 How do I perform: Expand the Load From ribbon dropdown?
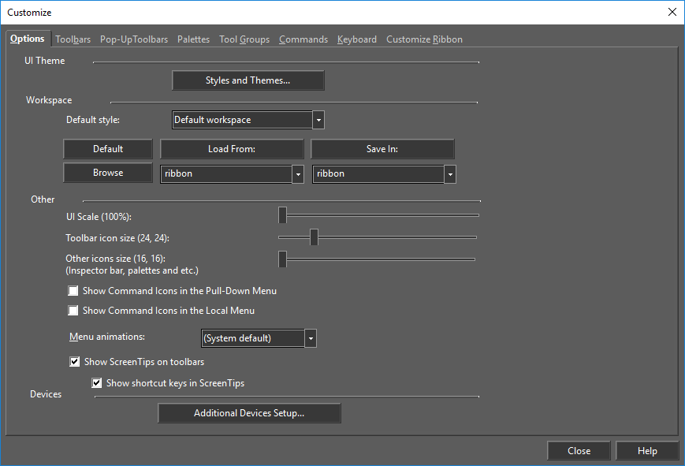[298, 174]
